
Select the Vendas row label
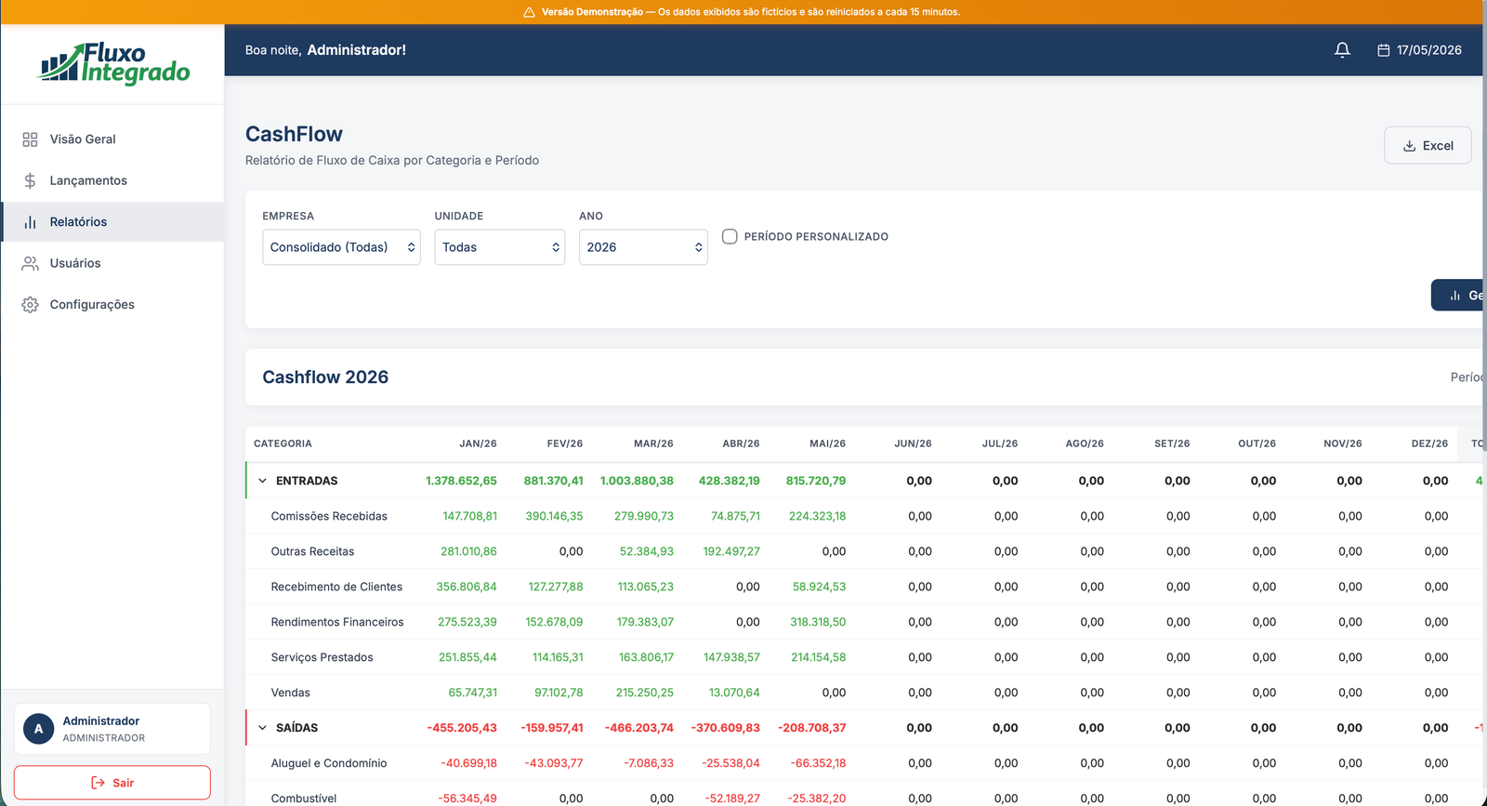click(290, 693)
